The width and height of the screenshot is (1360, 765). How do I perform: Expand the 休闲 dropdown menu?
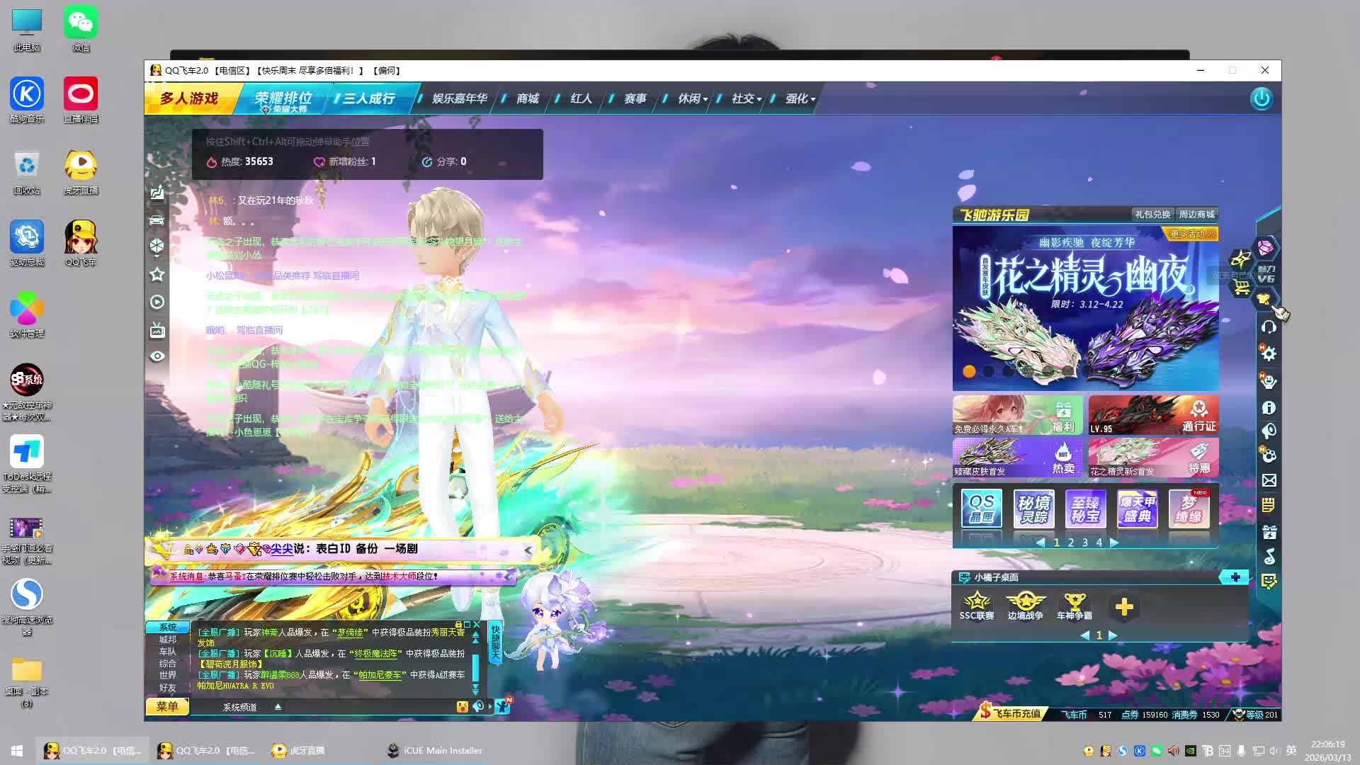tap(693, 98)
